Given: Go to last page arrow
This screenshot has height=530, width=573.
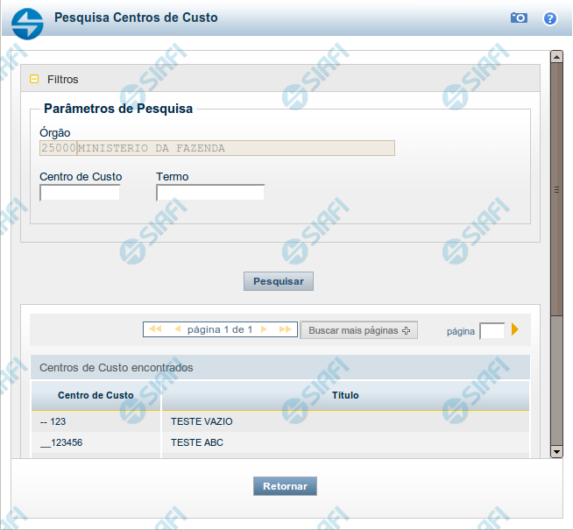Looking at the screenshot, I should click(x=285, y=329).
